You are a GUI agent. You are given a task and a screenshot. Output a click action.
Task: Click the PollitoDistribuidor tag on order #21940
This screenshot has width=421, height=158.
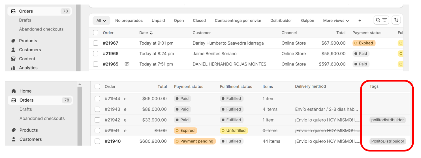point(388,141)
